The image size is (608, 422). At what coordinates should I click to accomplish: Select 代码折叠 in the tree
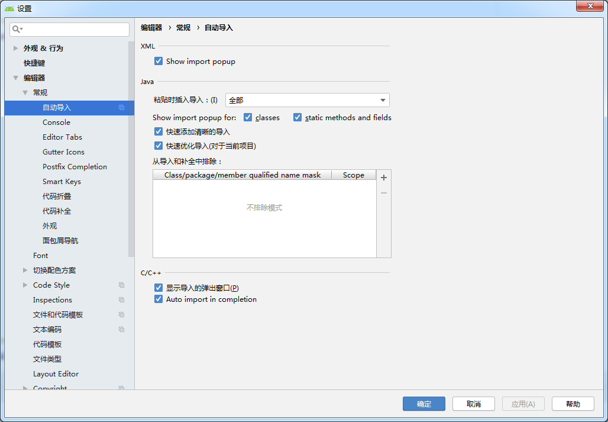coord(57,196)
